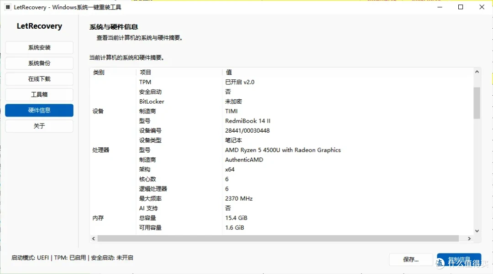Click the vertical scrollbar thumb

coord(477,103)
